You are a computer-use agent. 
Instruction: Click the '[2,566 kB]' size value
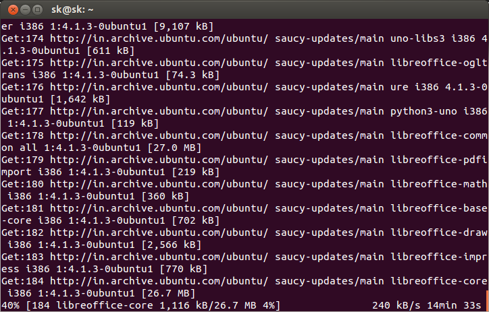[172, 245]
